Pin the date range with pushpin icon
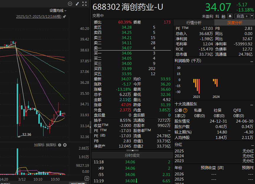 pos(64,16)
